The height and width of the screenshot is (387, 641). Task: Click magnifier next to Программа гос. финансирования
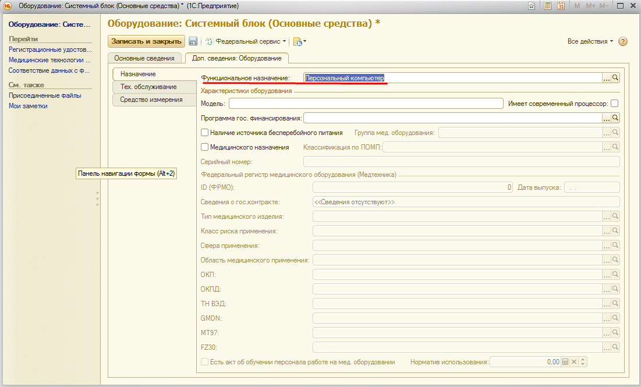(615, 118)
